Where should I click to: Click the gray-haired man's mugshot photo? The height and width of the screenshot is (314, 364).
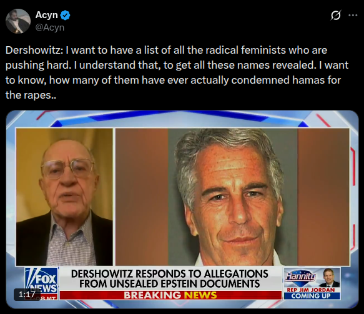233,197
